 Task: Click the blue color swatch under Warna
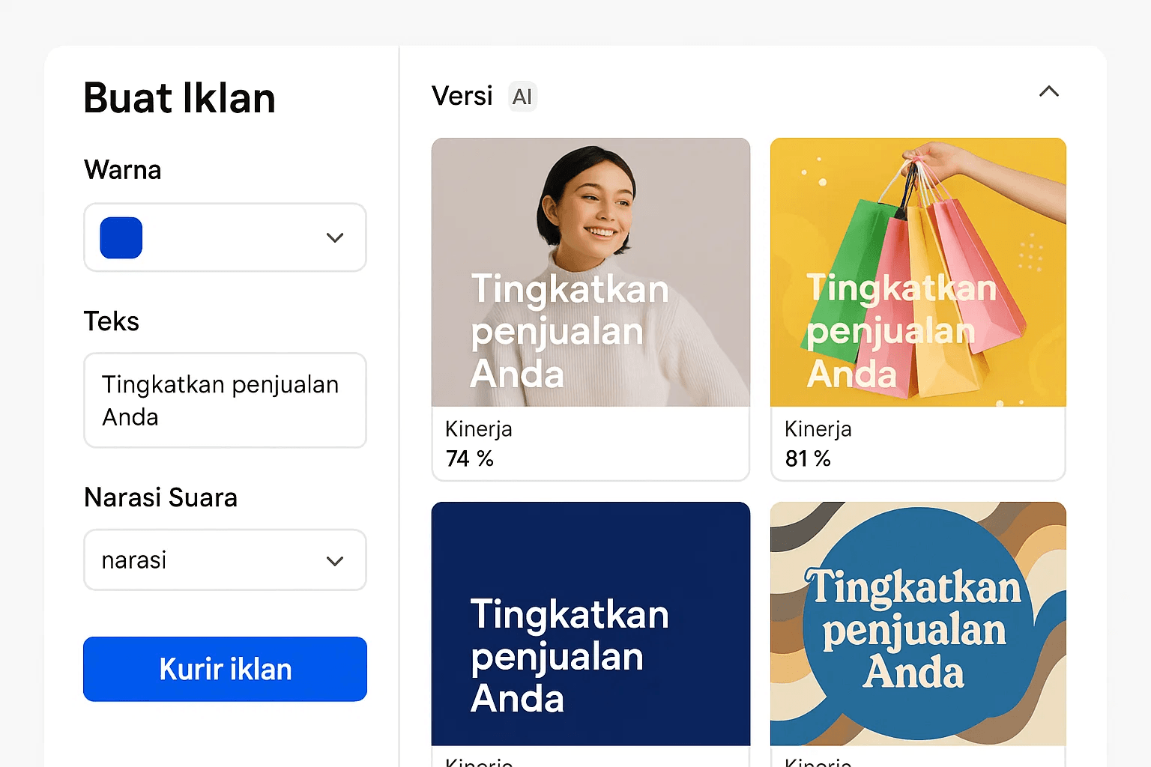pyautogui.click(x=121, y=237)
